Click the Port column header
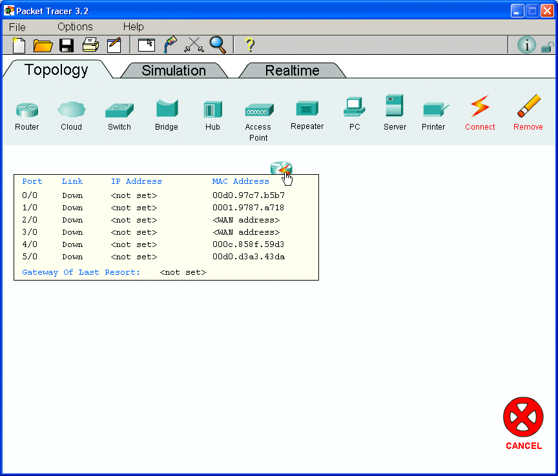 [32, 181]
